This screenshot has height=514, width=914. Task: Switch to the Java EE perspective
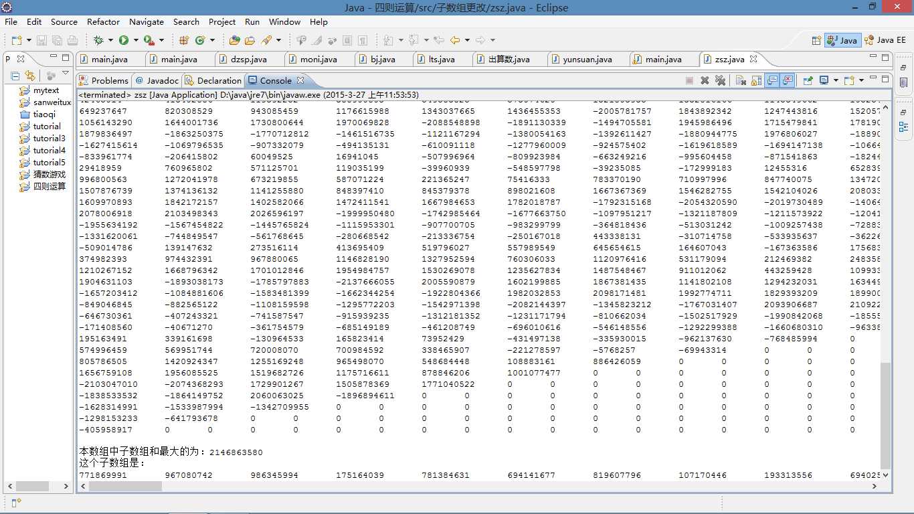[x=885, y=40]
